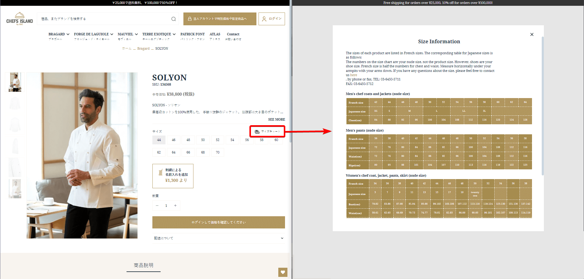The image size is (584, 279).
Task: Select size 46
Action: pos(173,140)
